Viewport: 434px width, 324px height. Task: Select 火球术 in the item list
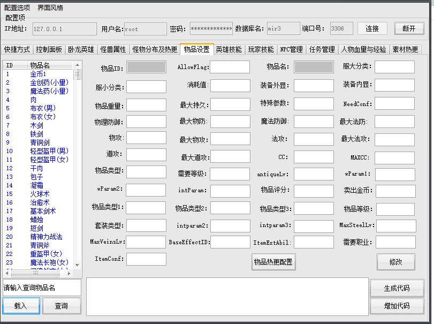tap(40, 194)
